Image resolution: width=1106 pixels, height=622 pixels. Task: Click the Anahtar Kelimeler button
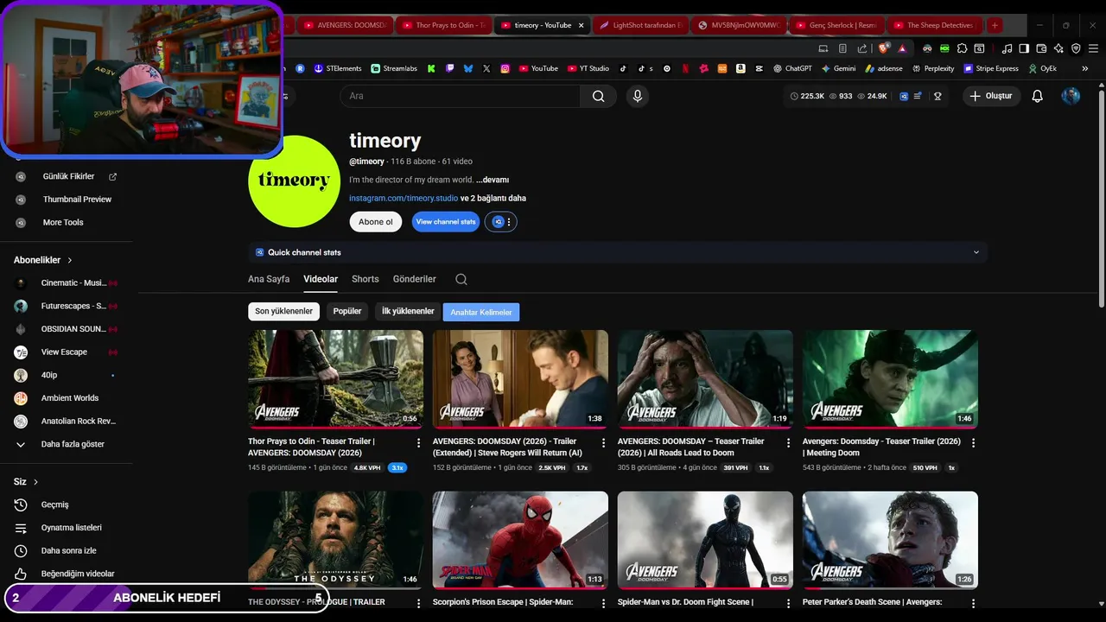481,312
